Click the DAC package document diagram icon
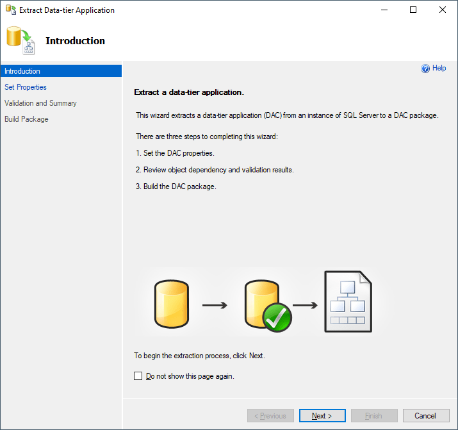 coord(347,302)
